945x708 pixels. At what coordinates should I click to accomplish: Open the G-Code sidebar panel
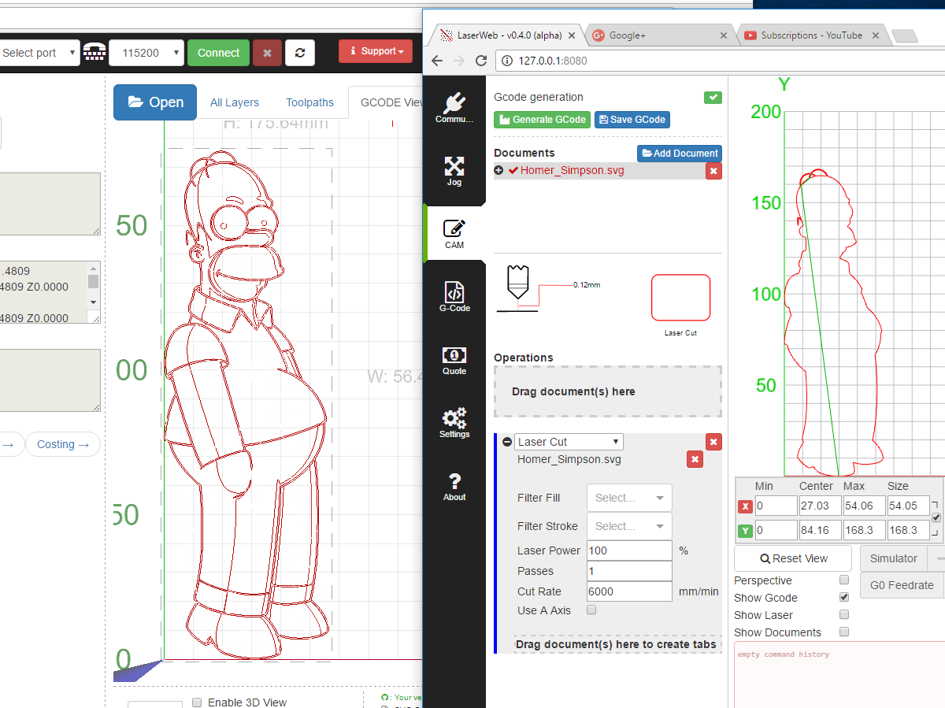click(x=454, y=297)
